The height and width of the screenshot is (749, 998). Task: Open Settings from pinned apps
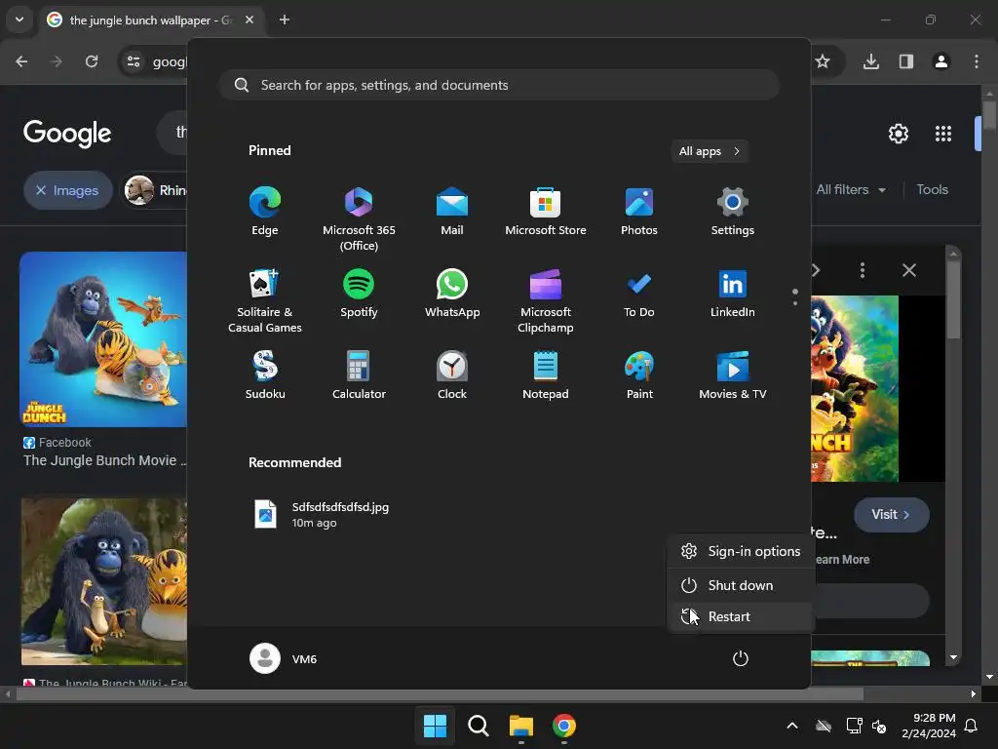coord(733,212)
